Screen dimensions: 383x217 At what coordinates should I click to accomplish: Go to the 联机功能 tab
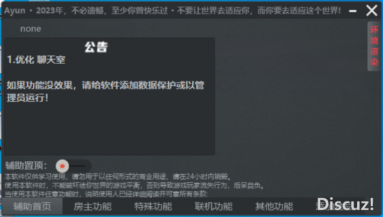[x=214, y=206]
